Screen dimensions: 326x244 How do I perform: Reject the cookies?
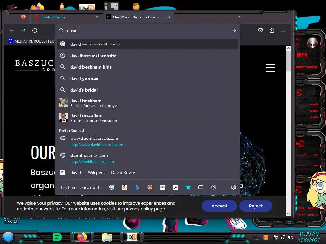pos(256,206)
